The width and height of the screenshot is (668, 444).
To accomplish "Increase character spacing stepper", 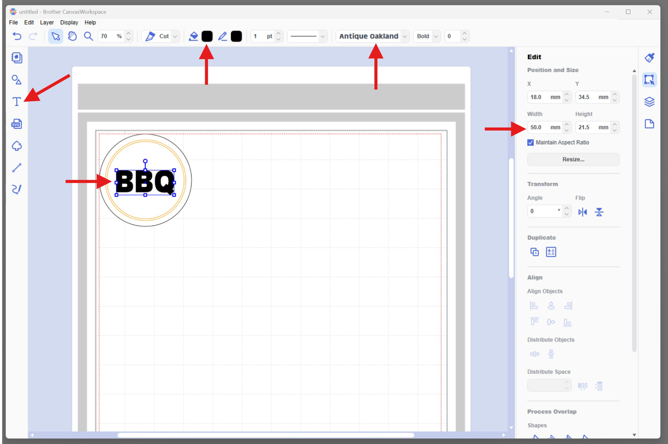I will point(465,33).
